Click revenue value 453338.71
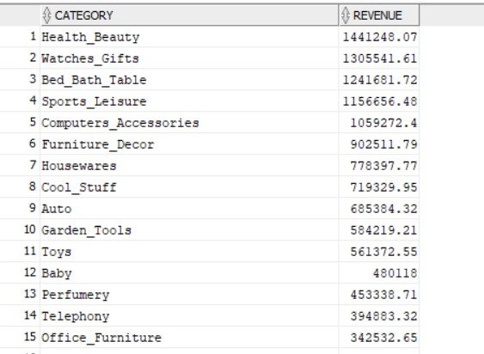484x354 pixels. point(383,295)
